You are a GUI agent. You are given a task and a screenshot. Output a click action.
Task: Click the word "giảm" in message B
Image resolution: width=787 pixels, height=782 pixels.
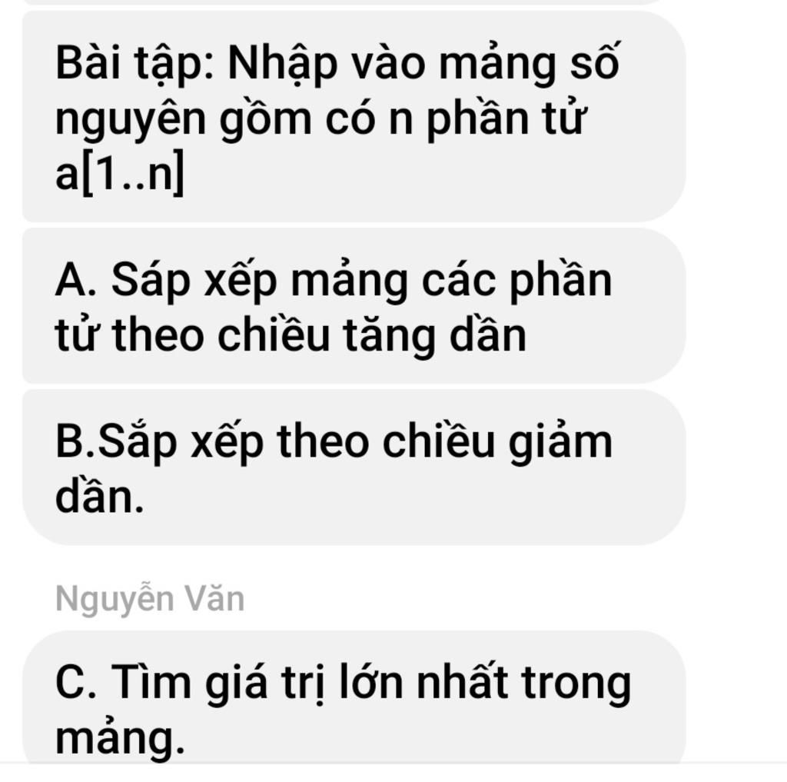tap(560, 443)
